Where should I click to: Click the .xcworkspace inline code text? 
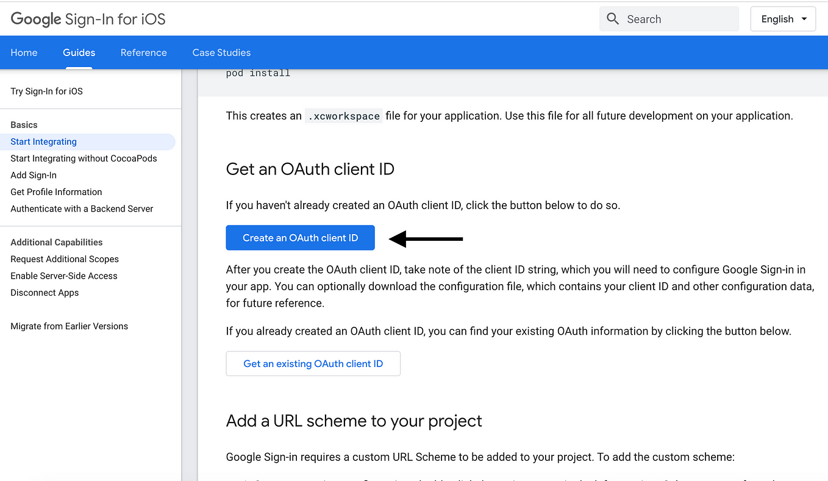coord(343,116)
